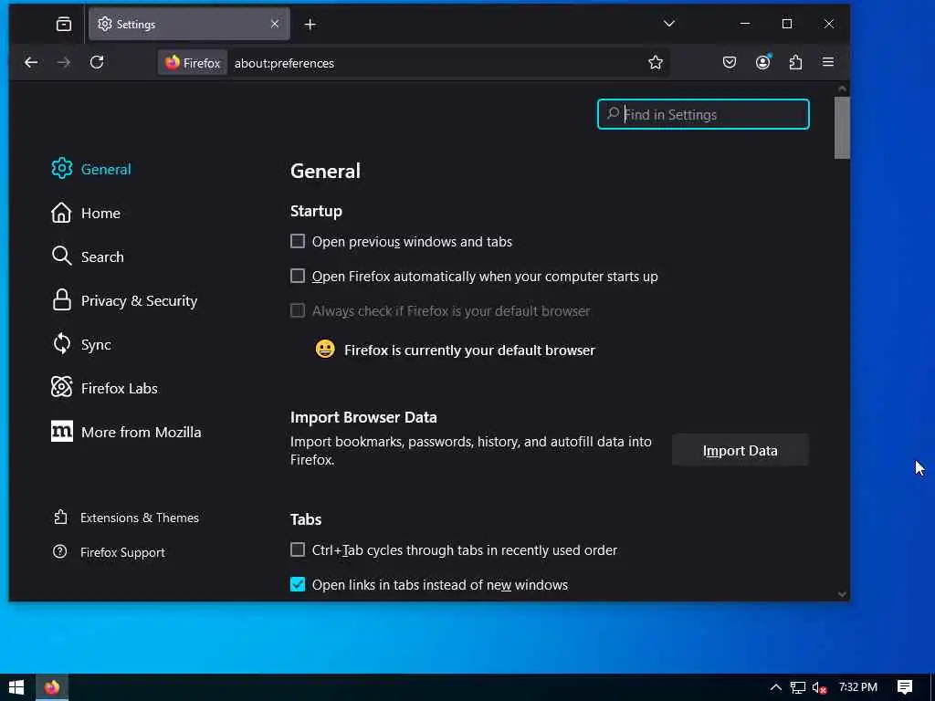Image resolution: width=935 pixels, height=701 pixels.
Task: Open the Home settings category
Action: pos(85,213)
